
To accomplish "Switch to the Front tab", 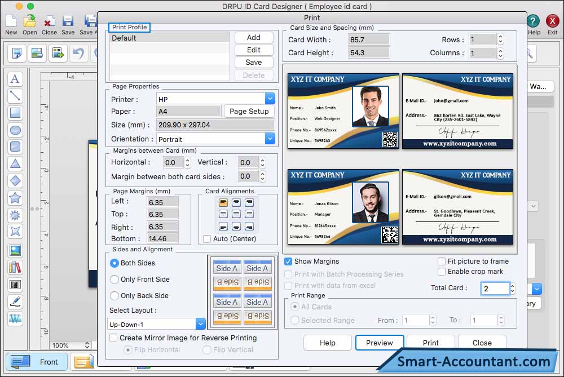I will click(37, 362).
